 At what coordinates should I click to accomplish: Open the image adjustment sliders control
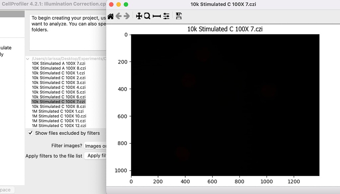point(166,16)
